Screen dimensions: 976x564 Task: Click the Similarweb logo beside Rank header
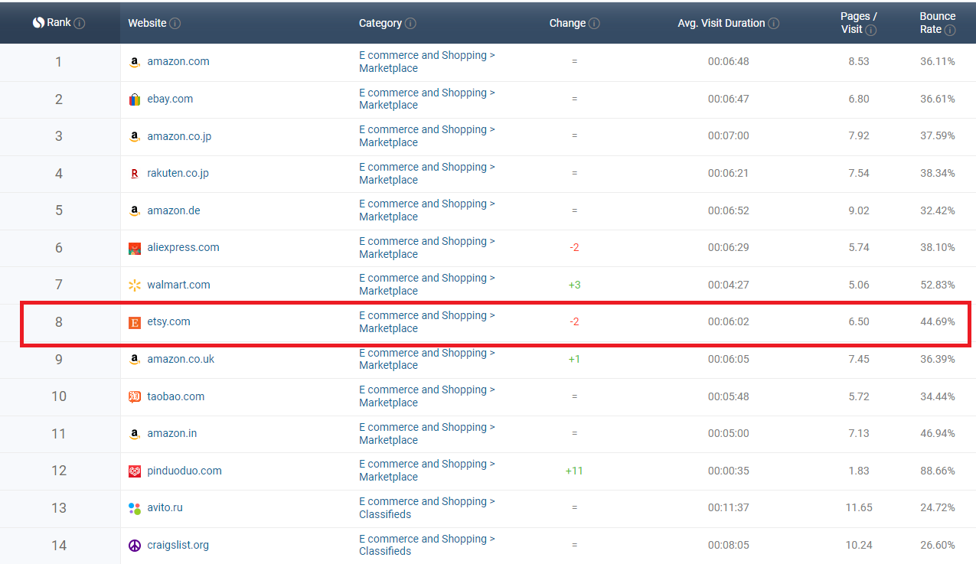pos(38,23)
